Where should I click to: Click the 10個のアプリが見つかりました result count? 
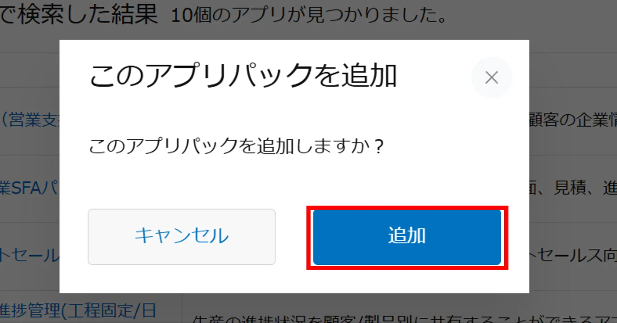[x=309, y=15]
